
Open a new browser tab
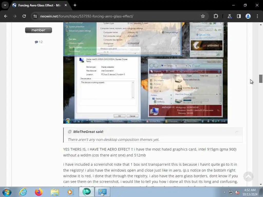75,5
